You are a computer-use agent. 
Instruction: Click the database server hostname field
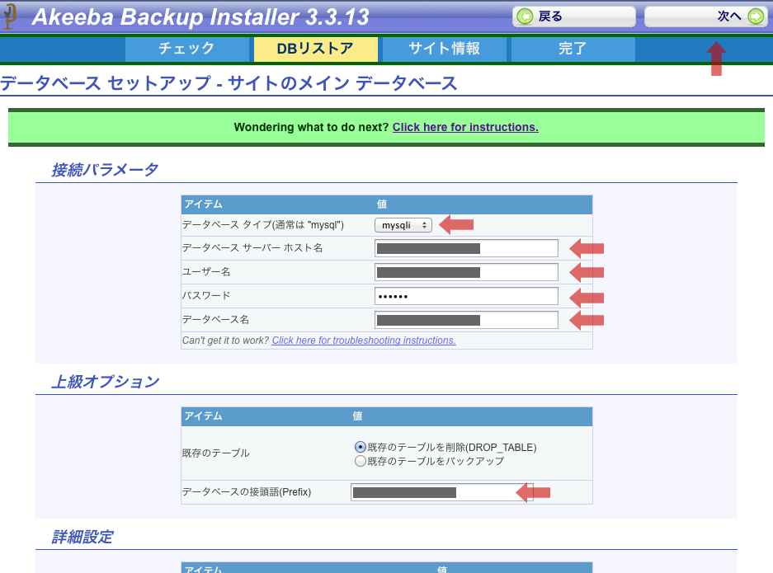[466, 248]
